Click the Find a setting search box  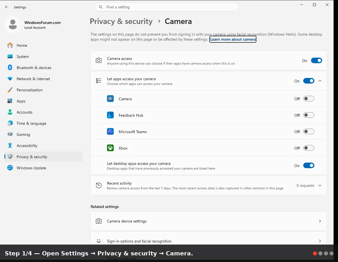(167, 7)
